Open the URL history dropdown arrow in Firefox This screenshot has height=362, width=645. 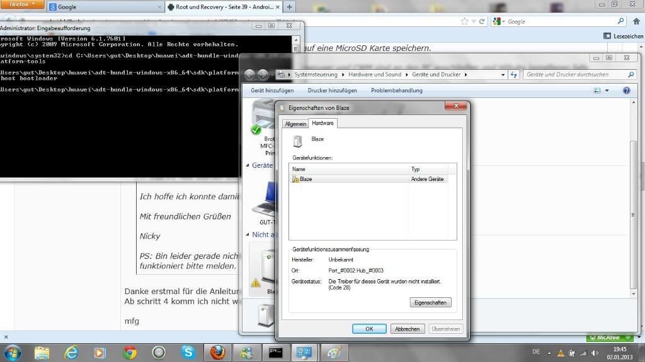[474, 21]
